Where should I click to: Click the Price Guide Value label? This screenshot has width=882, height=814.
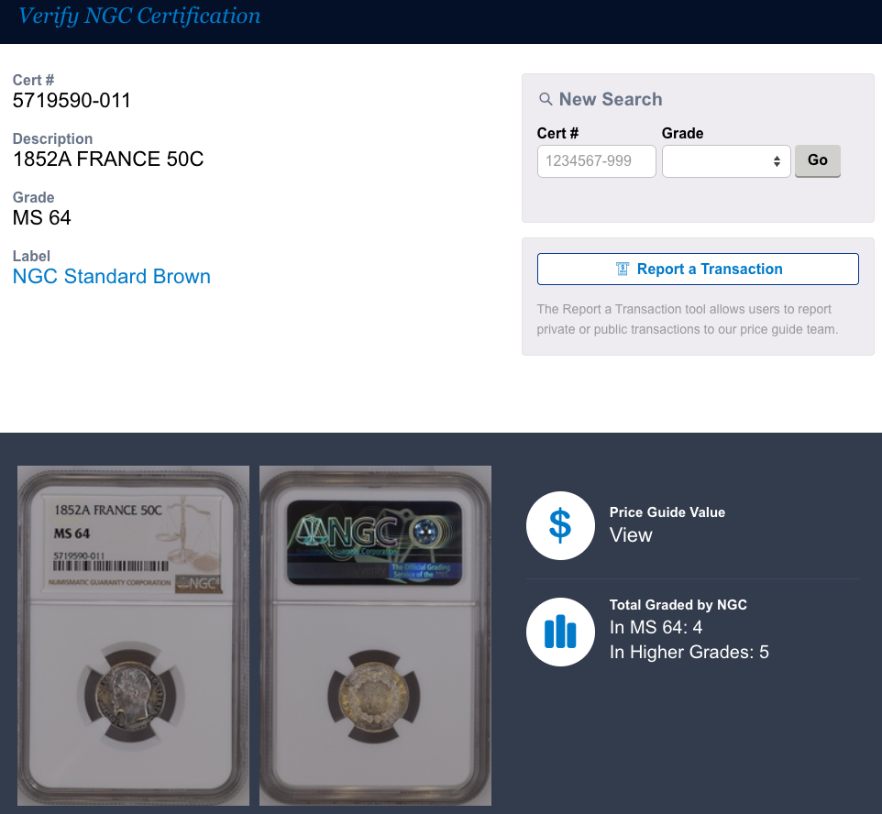tap(667, 512)
